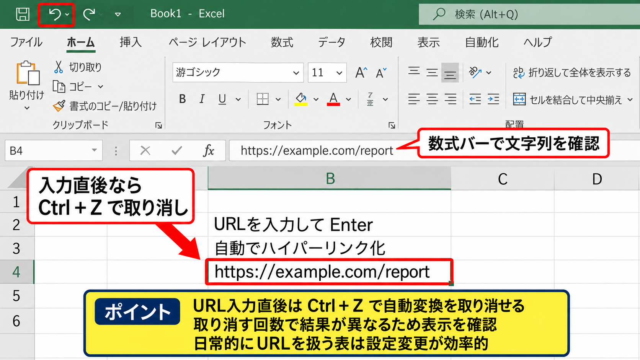The height and width of the screenshot is (360, 640).
Task: Apply the red font color A
Action: coord(333,99)
